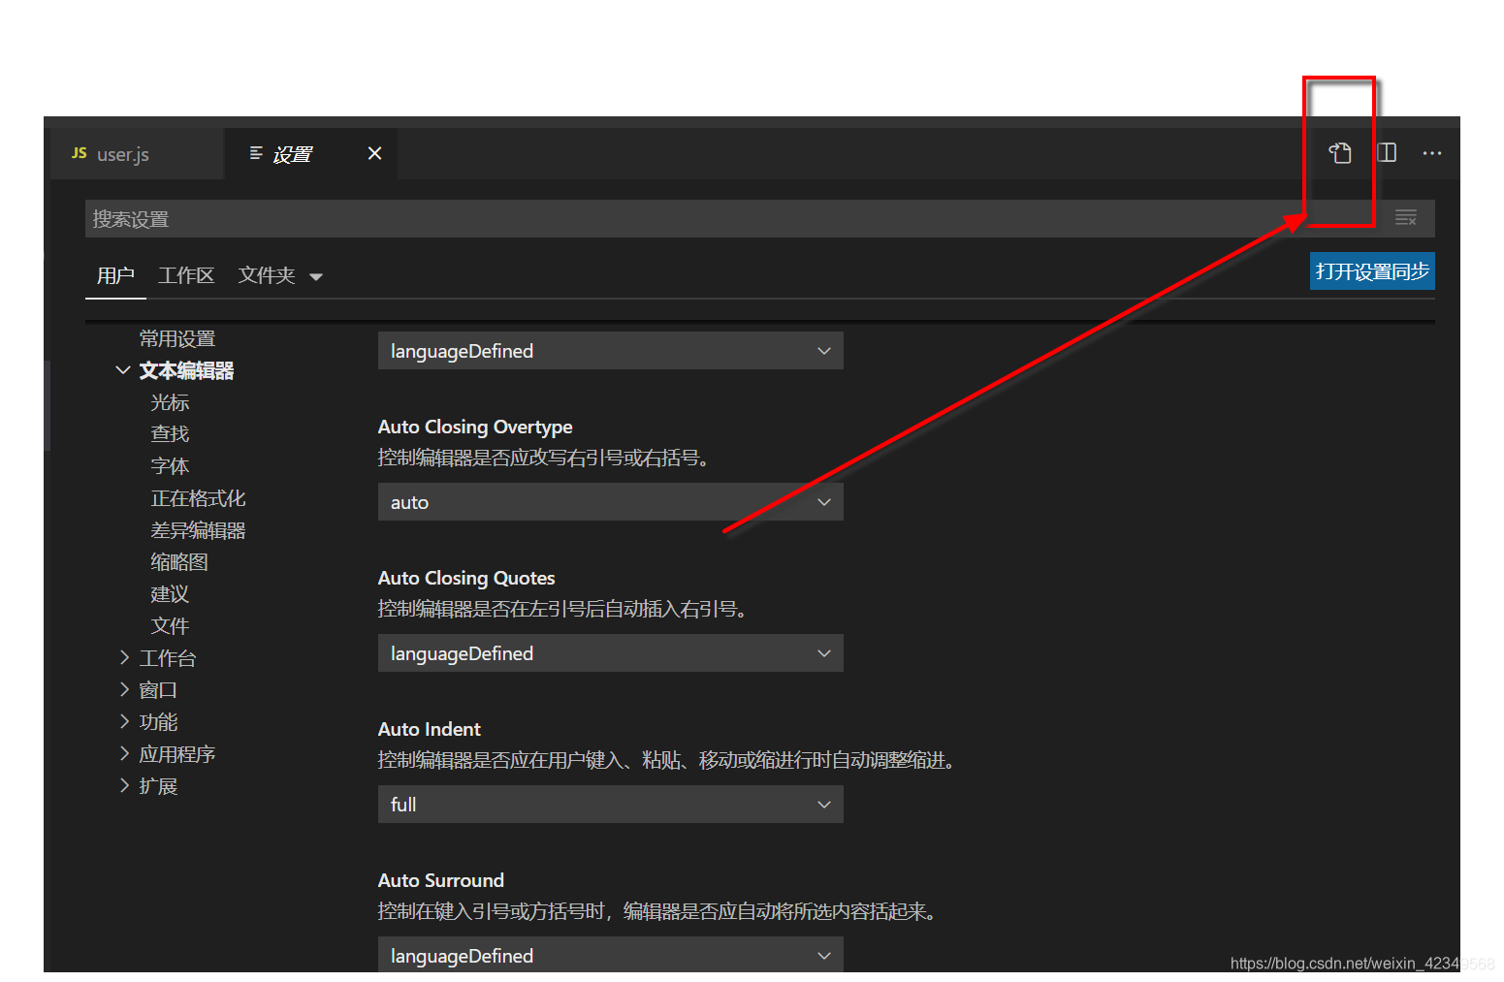Open the 文件夹 scope tab
Screen dimensions: 1504x982
(x=267, y=276)
